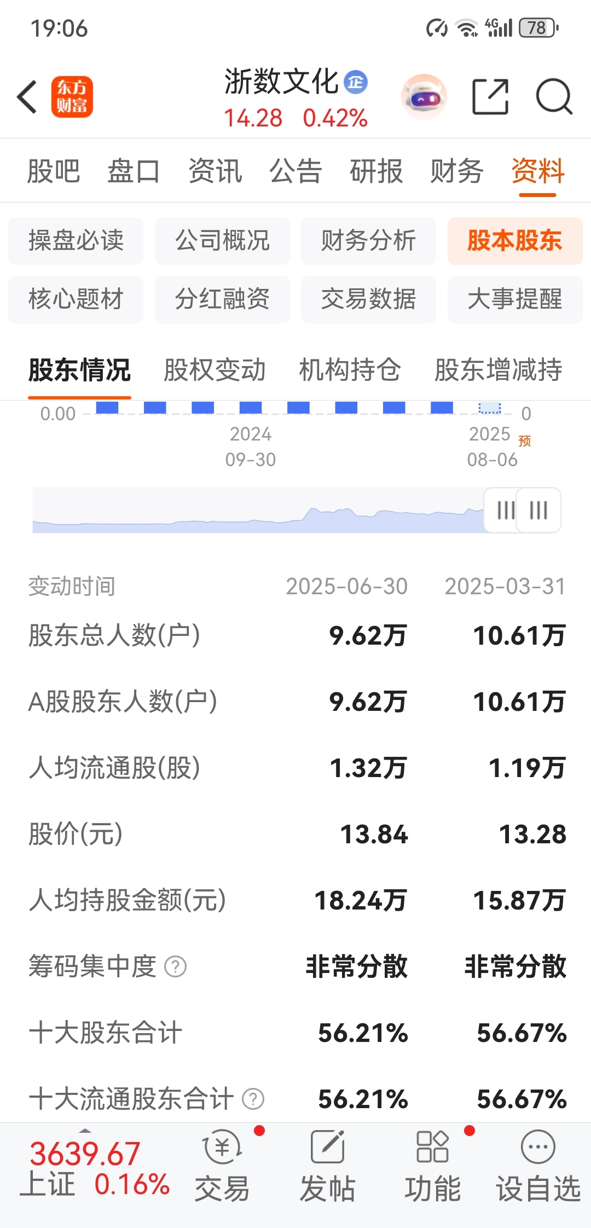Select the 股本股东 section
This screenshot has width=591, height=1228.
tap(515, 241)
